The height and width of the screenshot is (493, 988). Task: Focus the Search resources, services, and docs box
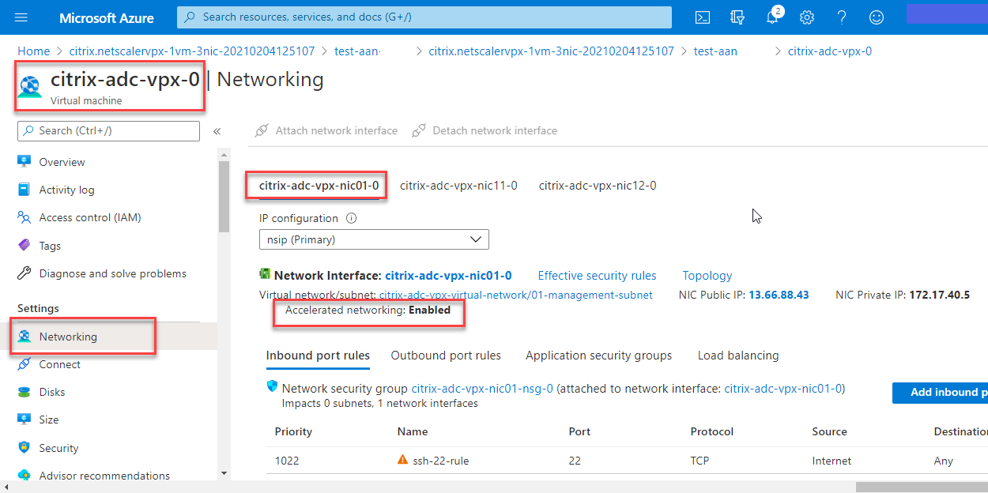(x=424, y=17)
